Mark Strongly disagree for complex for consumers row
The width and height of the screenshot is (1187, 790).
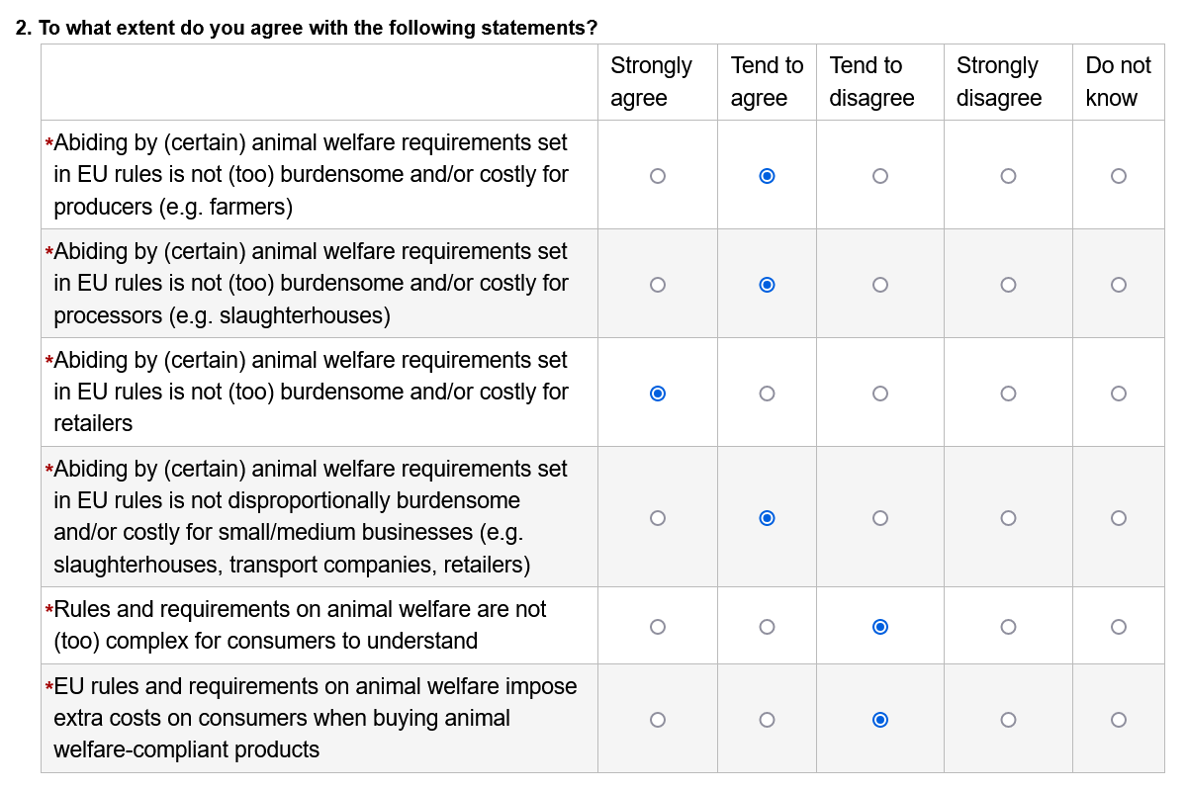point(1008,627)
